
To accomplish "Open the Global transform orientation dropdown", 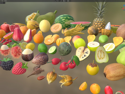I will 57,1.
